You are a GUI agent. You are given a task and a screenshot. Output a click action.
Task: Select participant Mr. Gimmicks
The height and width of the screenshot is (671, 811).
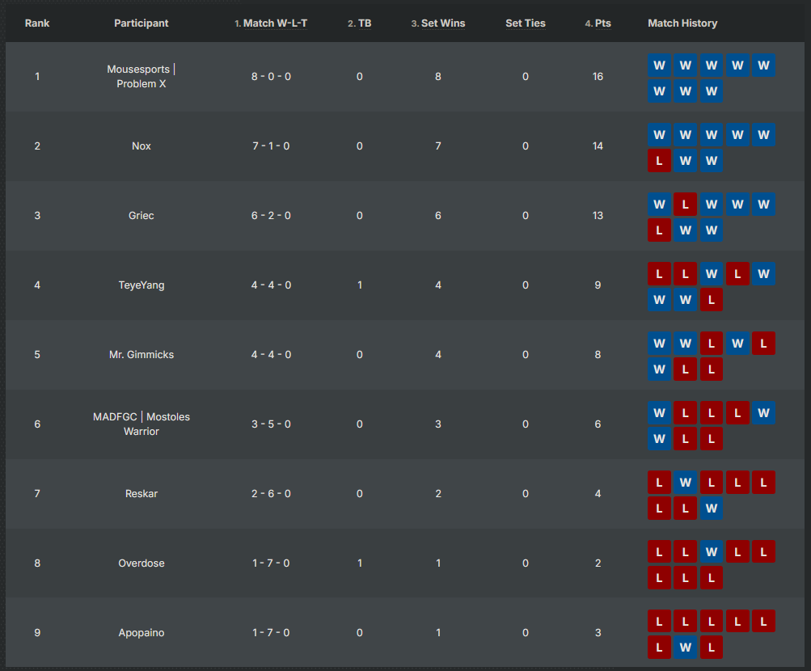(x=142, y=355)
